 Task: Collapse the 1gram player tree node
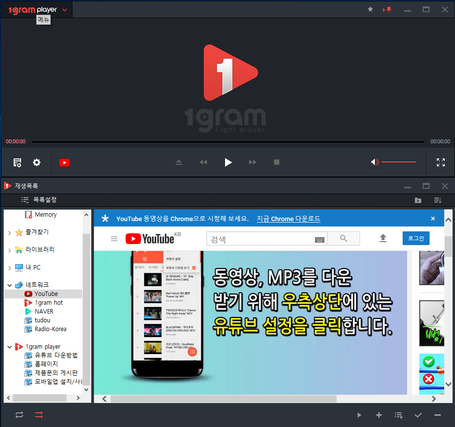point(10,347)
